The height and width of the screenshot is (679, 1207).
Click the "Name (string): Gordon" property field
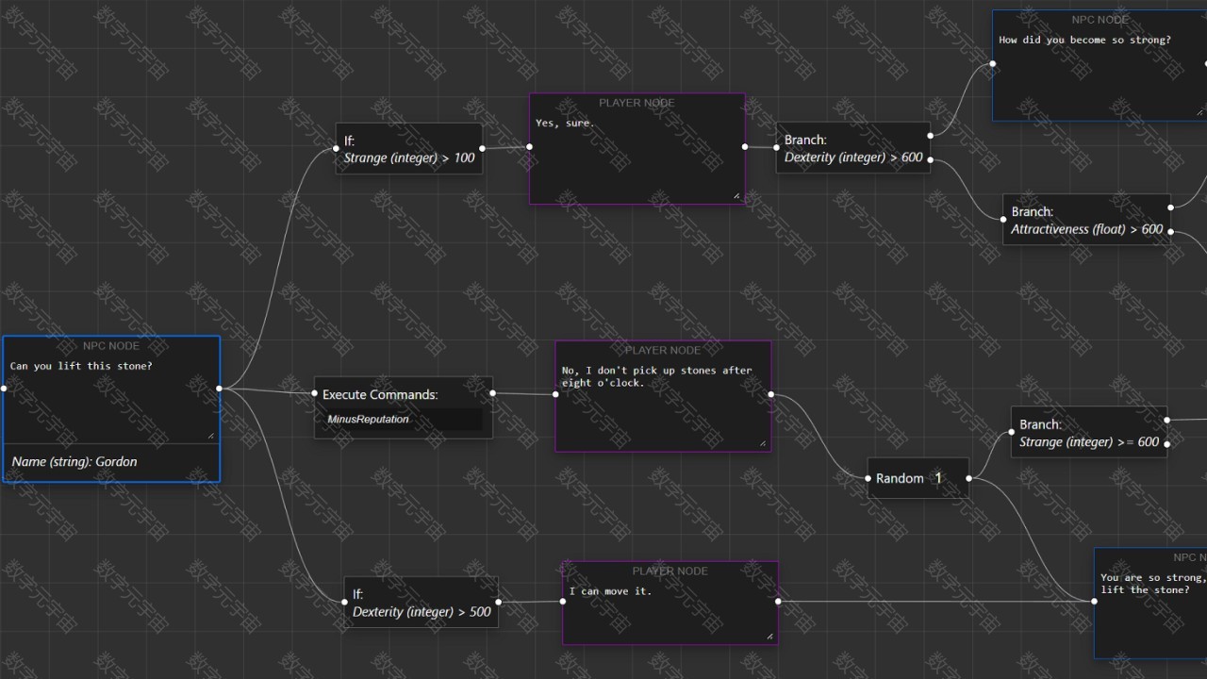pos(111,462)
